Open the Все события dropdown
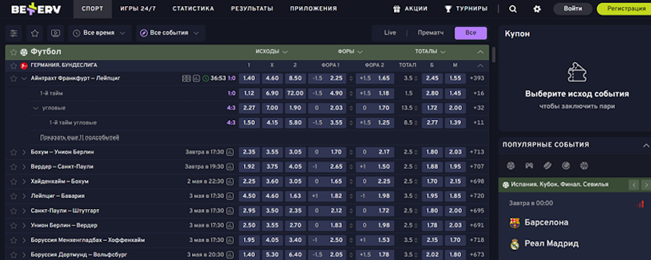The image size is (651, 260). 171,33
